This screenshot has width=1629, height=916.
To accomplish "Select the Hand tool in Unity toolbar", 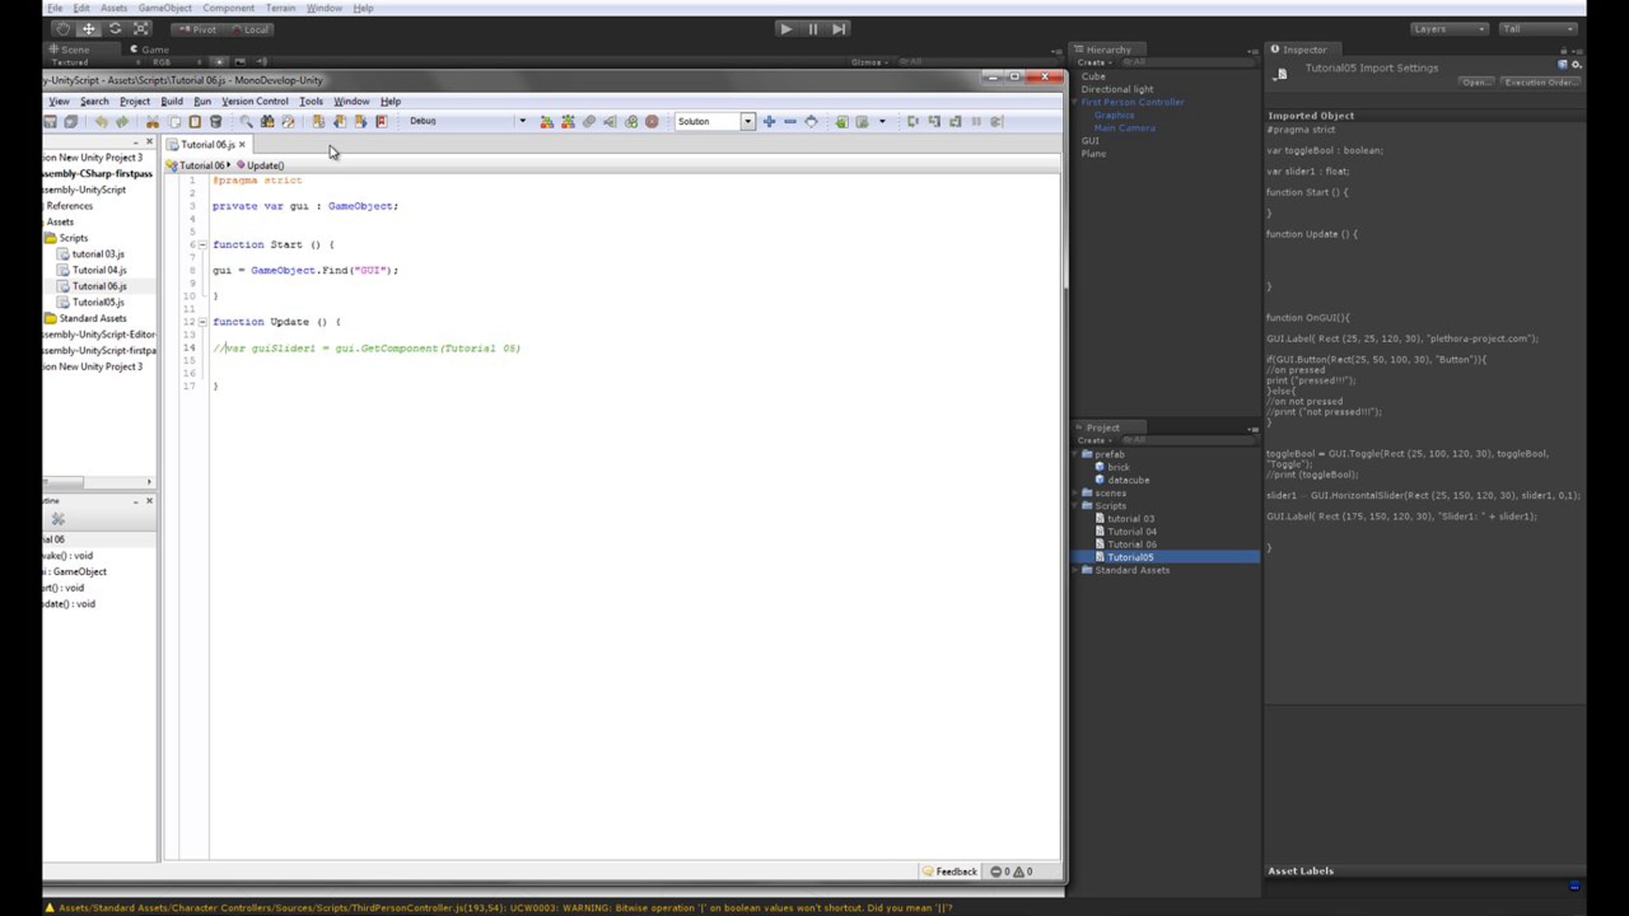I will tap(63, 28).
